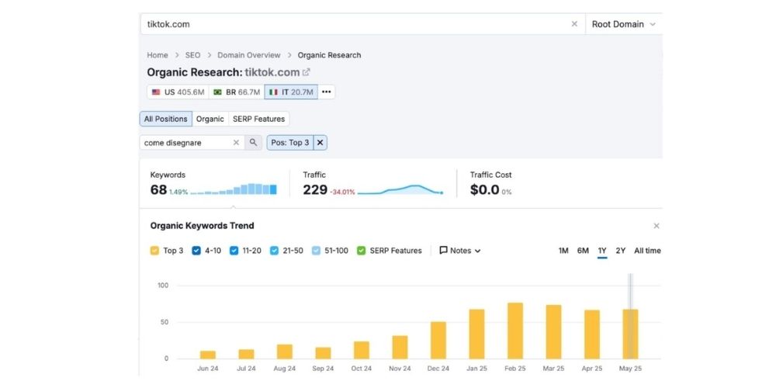Toggle the SERP Features legend checkbox

pos(362,251)
